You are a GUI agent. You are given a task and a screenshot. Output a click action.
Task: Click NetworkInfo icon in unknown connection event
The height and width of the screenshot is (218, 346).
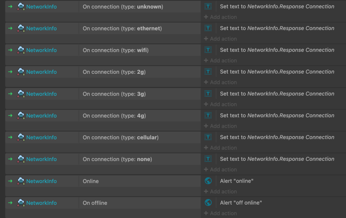point(21,7)
